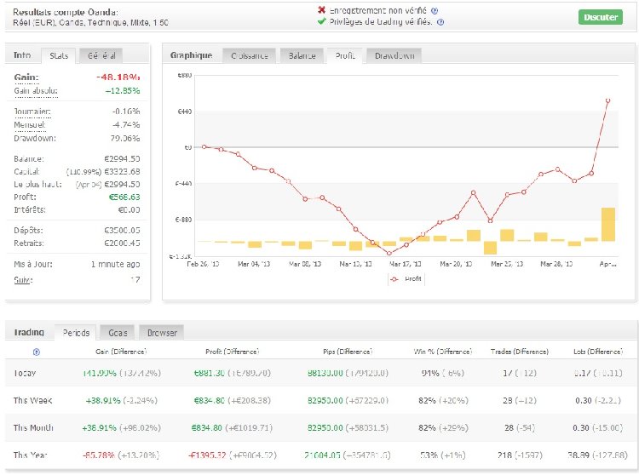639x475 pixels.
Task: Click the Profit legend marker below chart
Action: [x=393, y=278]
